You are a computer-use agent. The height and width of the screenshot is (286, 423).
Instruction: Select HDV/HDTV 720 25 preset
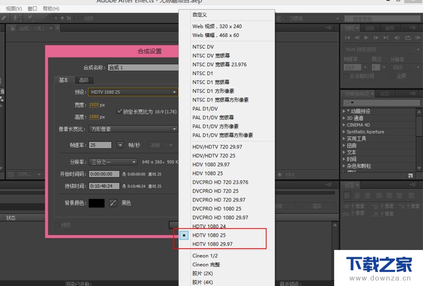point(214,155)
